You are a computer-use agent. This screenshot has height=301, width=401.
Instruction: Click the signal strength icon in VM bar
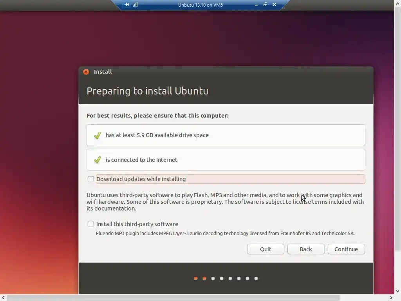[135, 5]
